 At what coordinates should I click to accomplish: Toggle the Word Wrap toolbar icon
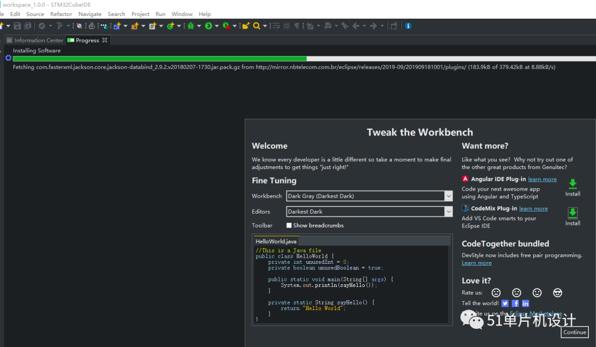[276, 26]
